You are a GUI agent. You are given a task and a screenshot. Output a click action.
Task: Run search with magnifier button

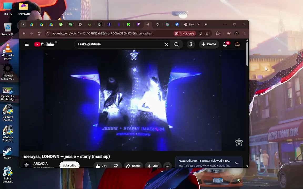[x=176, y=44]
